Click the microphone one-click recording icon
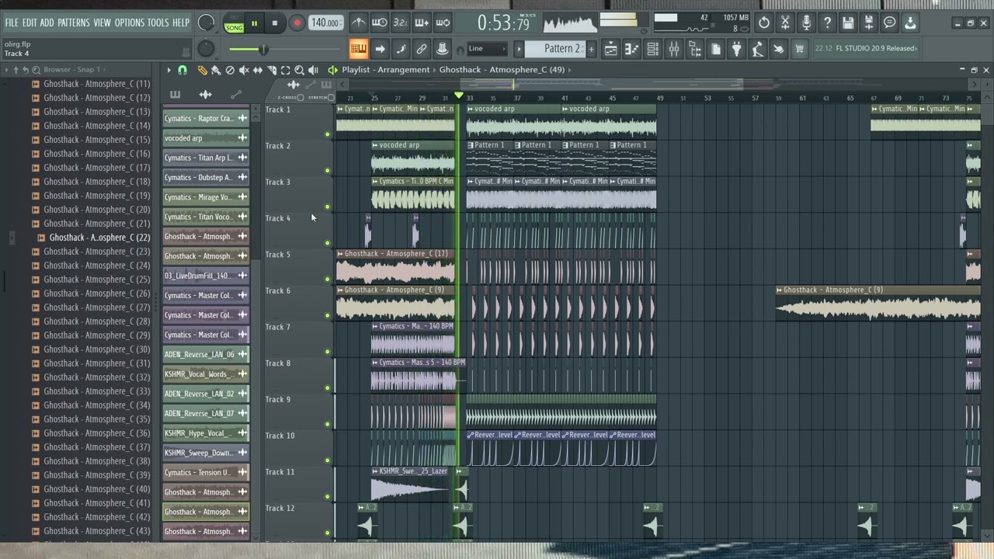Screen dimensions: 994x559 click(806, 23)
